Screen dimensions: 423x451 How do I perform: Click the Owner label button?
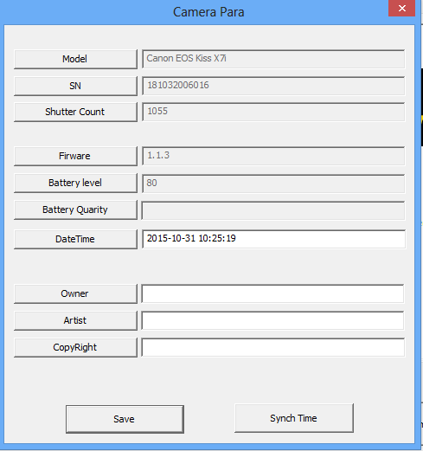pos(75,293)
